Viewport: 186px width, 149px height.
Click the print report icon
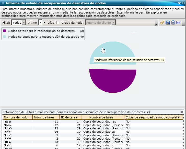[173, 23]
